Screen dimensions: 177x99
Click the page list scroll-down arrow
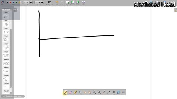[x=11, y=93]
